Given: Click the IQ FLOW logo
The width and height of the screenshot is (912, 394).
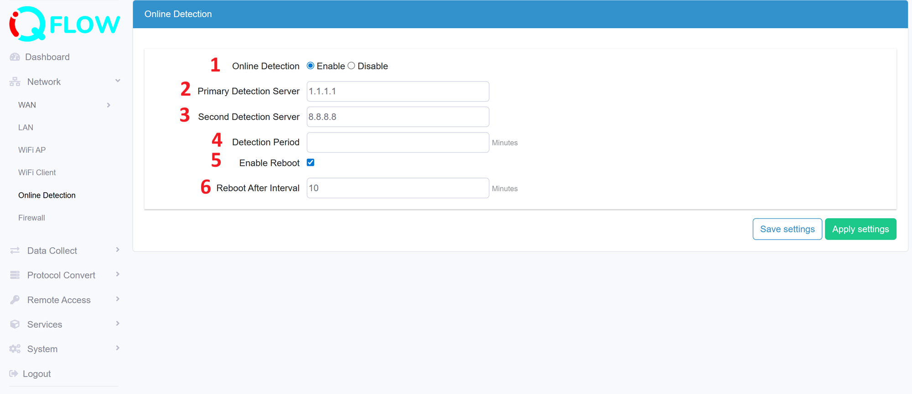Looking at the screenshot, I should (x=65, y=24).
